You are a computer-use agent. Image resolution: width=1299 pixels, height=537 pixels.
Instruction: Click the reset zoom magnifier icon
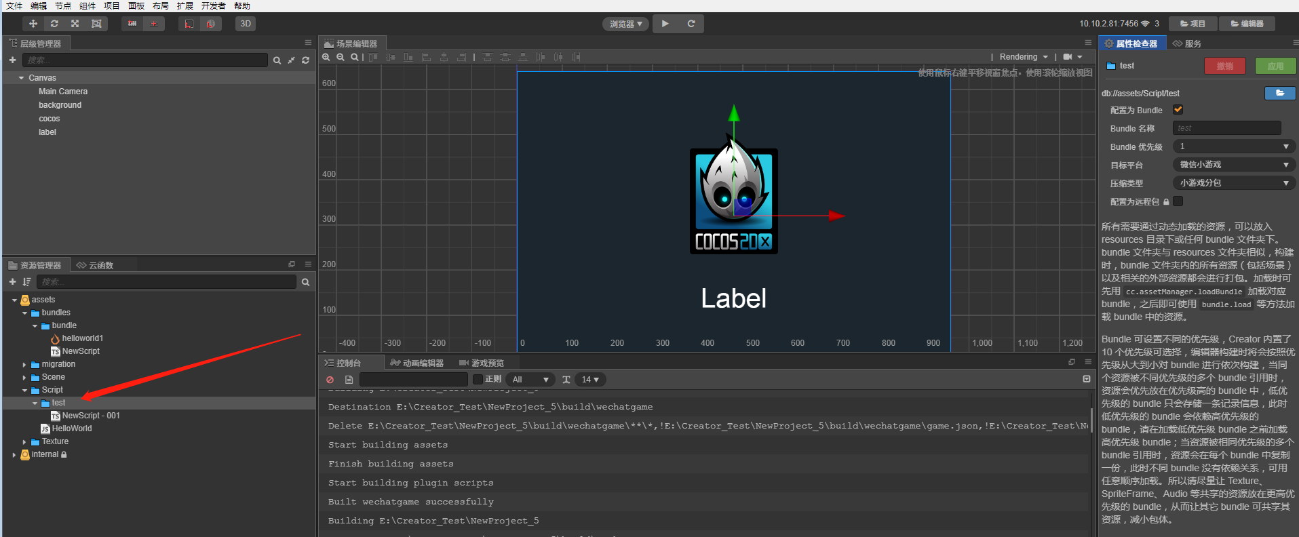click(354, 57)
